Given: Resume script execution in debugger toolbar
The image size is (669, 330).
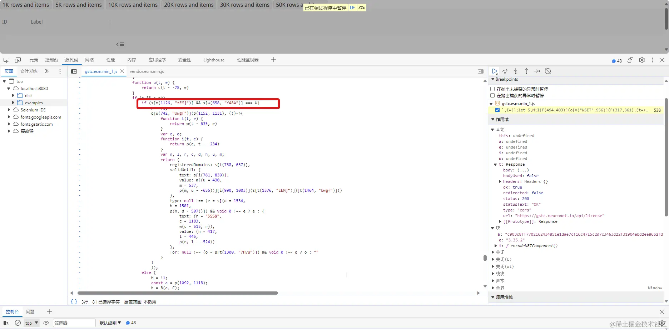Looking at the screenshot, I should pos(495,71).
